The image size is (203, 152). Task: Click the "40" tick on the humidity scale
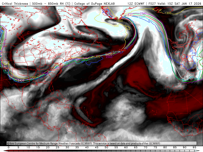[87, 147]
